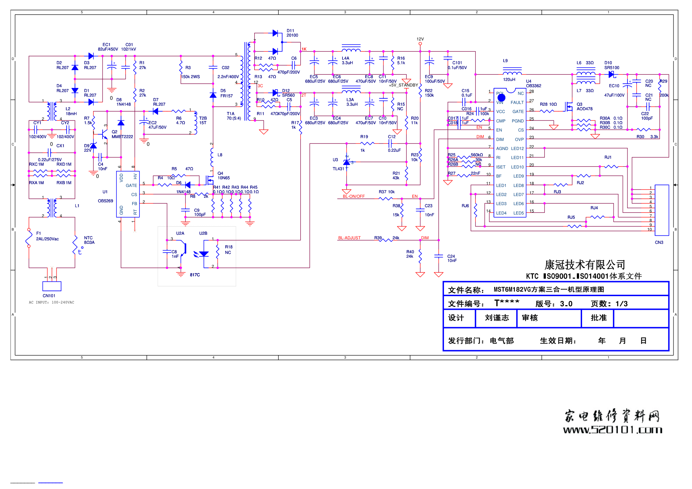
Task: Click the C101 capacitor designator
Action: (457, 63)
